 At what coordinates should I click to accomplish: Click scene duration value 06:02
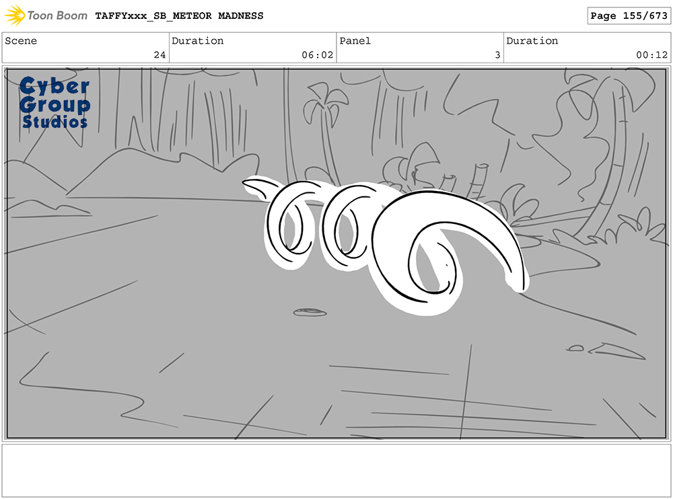[x=317, y=55]
